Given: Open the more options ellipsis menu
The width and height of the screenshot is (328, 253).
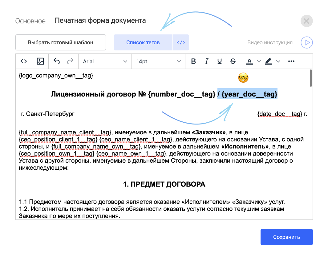Looking at the screenshot, I should coord(291,61).
